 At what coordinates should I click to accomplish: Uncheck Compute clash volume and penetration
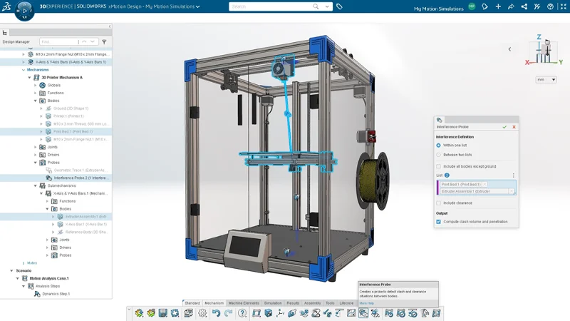pos(438,221)
